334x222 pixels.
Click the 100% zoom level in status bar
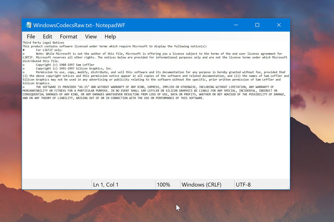point(163,185)
